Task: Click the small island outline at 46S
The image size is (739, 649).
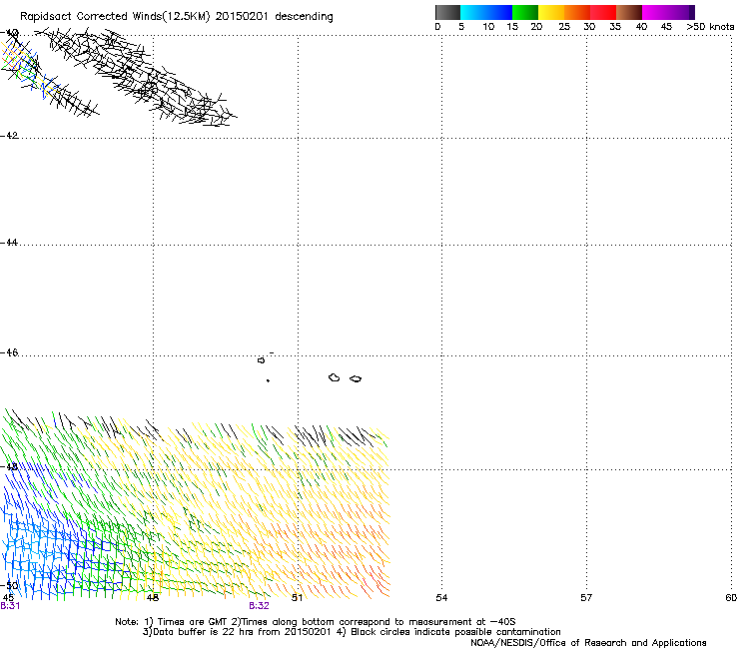Action: [x=261, y=360]
